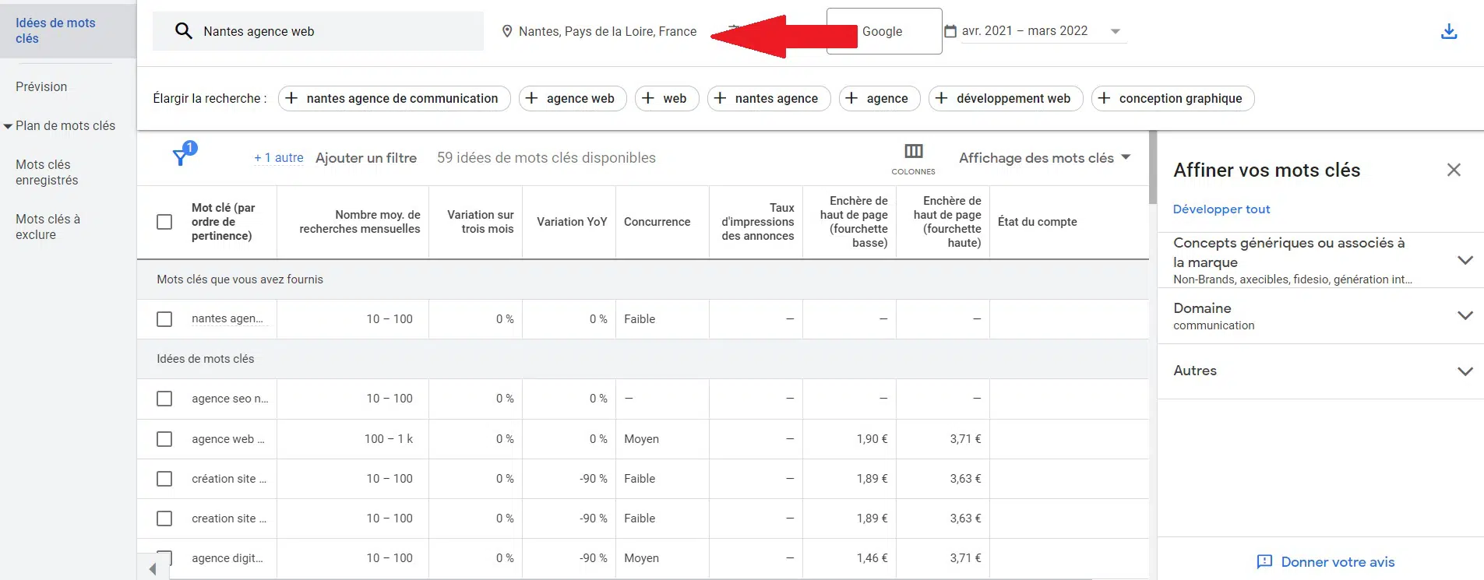
Task: Open the date range dropdown arrow
Action: coord(1115,32)
